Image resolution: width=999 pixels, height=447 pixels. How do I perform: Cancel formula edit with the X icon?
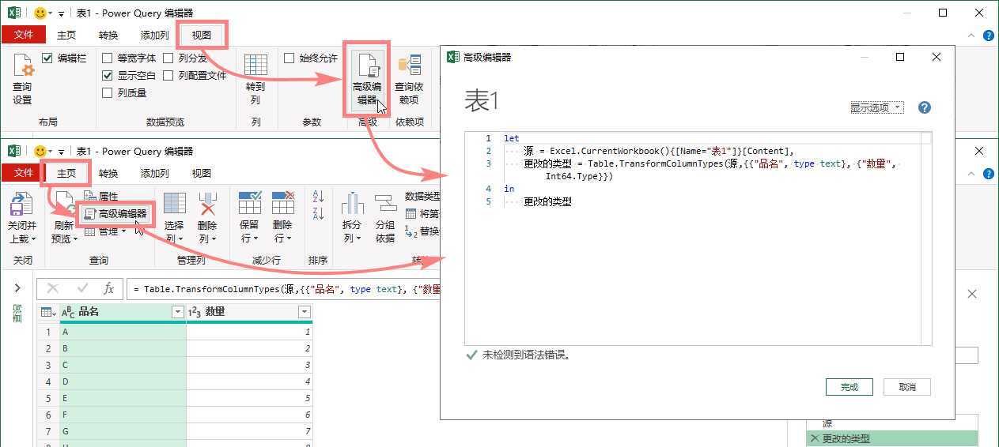point(53,289)
